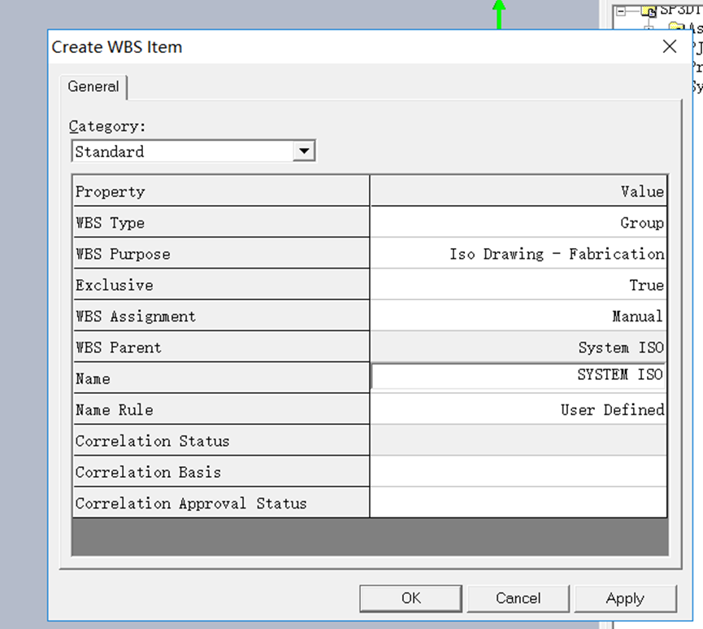This screenshot has width=703, height=629.
Task: Click the Value column header
Action: [519, 191]
